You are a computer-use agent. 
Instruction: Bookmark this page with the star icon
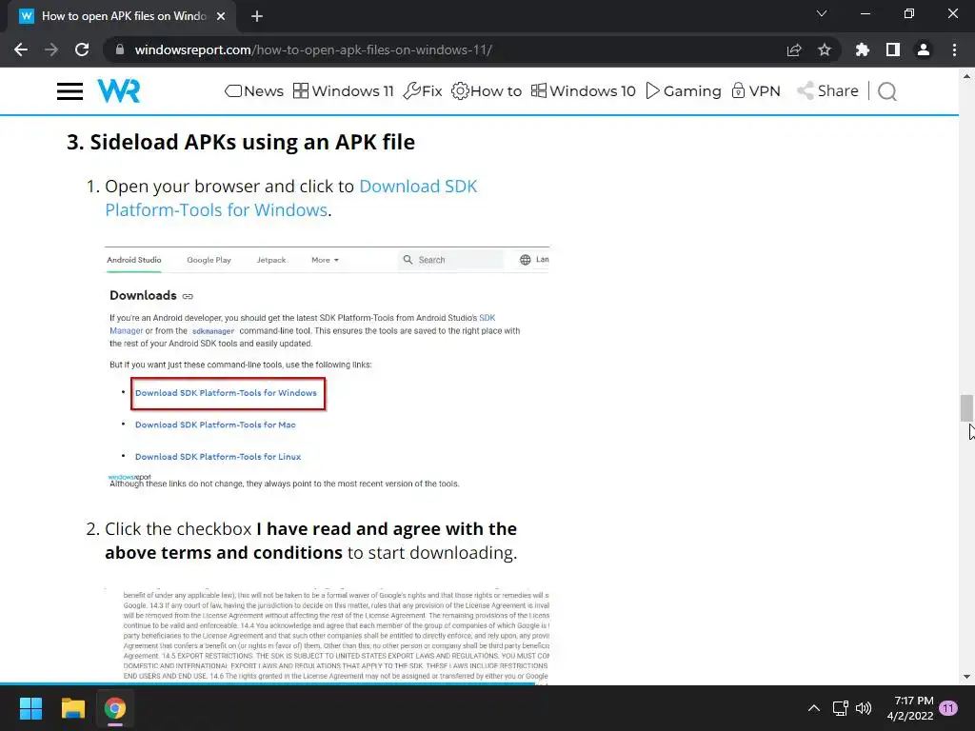click(x=825, y=49)
